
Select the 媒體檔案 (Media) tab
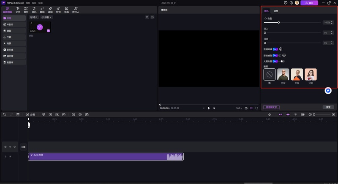point(8,10)
